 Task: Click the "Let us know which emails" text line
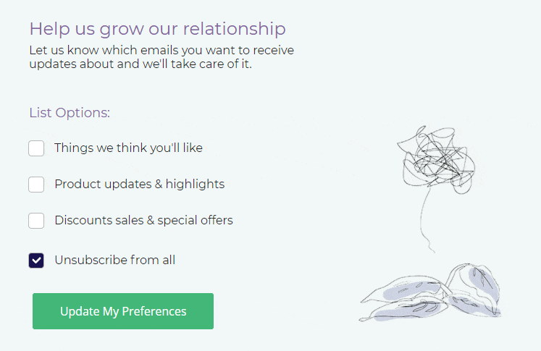162,51
